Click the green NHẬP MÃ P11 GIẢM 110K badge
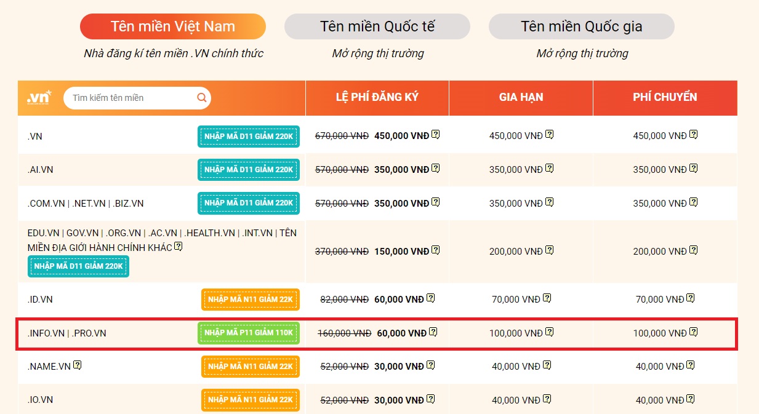Viewport: 759px width, 414px height. click(249, 333)
